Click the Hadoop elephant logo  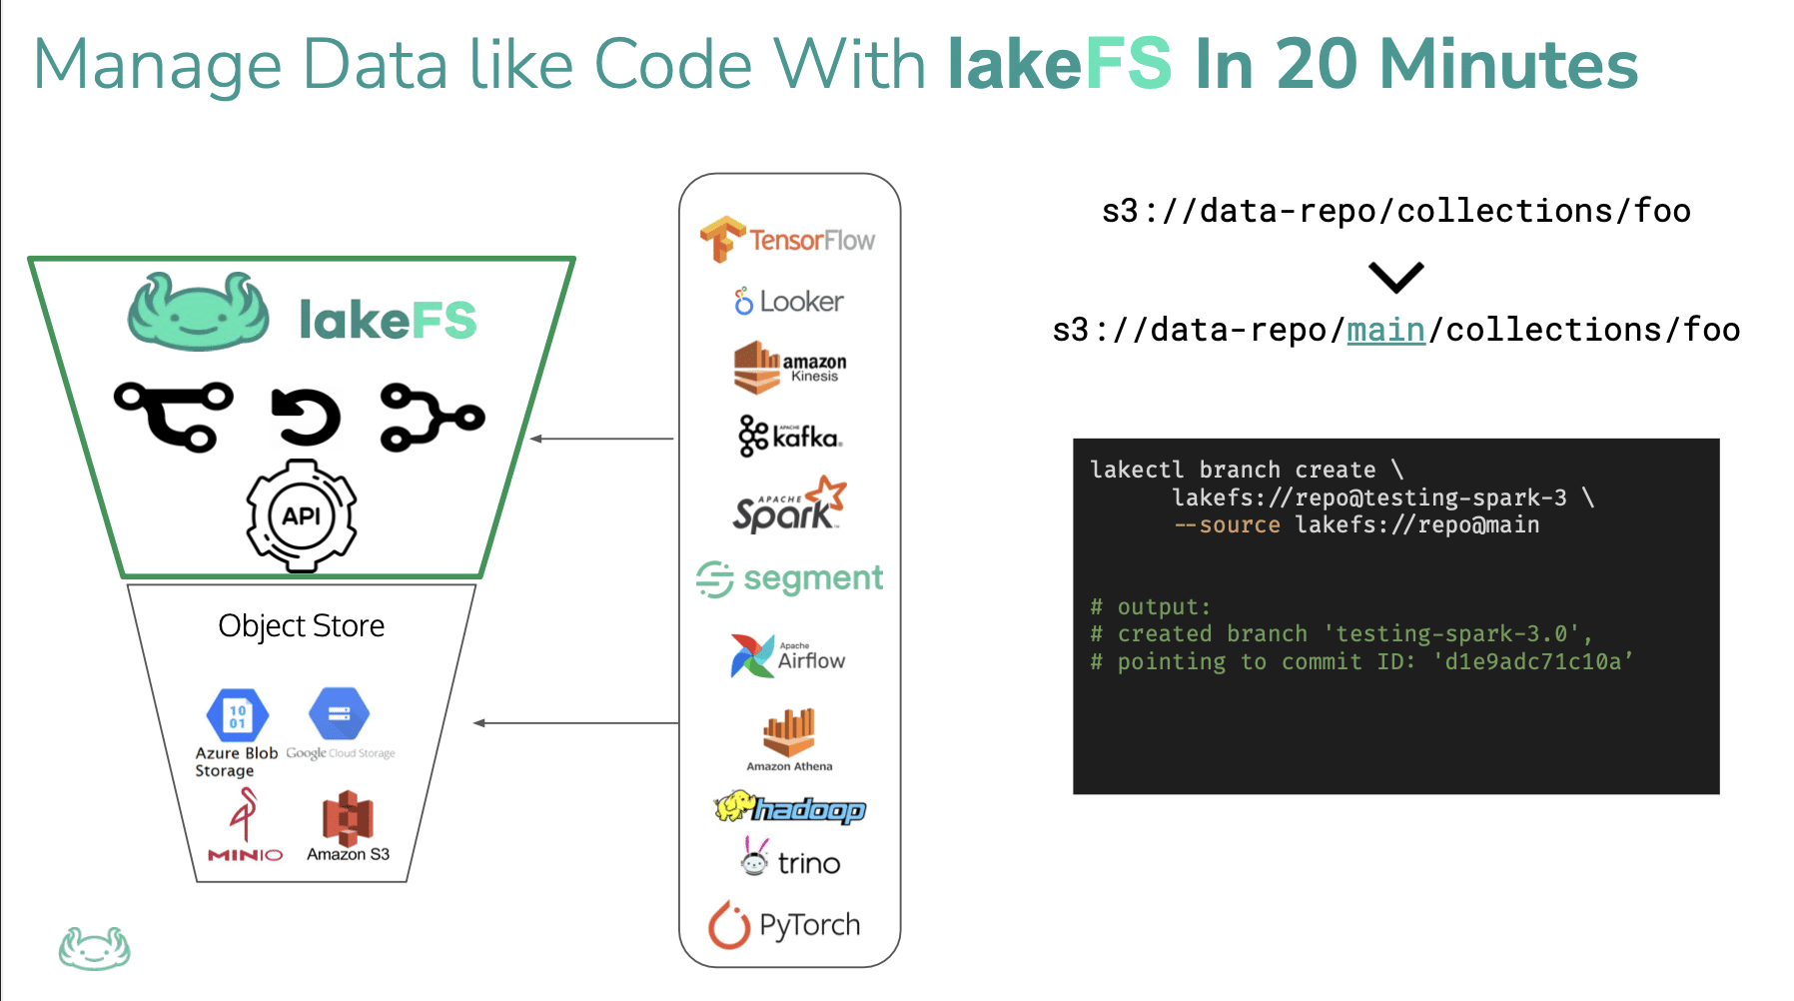789,807
